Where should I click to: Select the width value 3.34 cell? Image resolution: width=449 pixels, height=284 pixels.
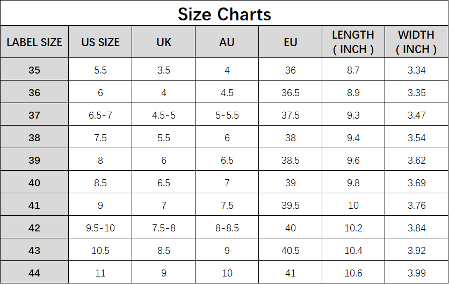416,70
